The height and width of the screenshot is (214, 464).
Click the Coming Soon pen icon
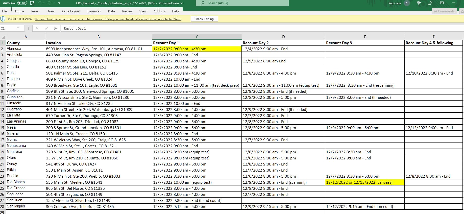[430, 3]
